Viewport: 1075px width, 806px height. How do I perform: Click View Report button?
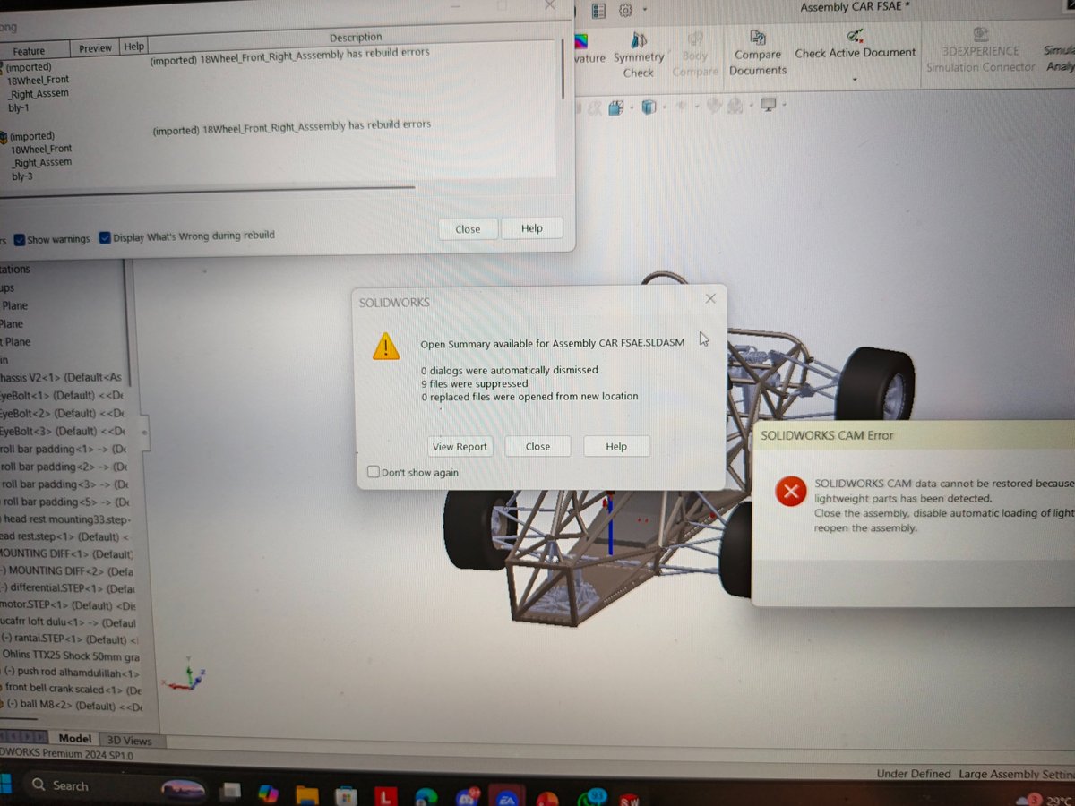tap(460, 447)
